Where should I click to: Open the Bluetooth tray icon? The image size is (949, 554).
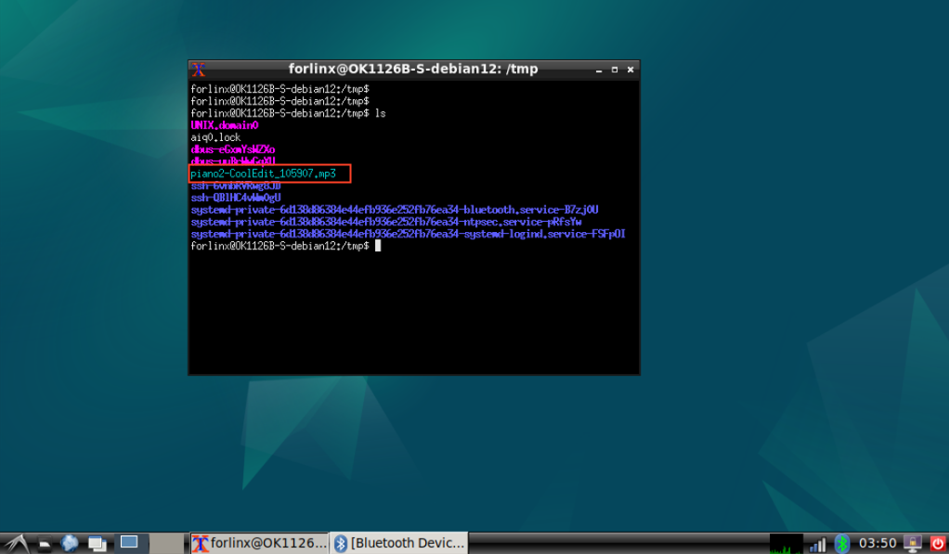point(842,544)
